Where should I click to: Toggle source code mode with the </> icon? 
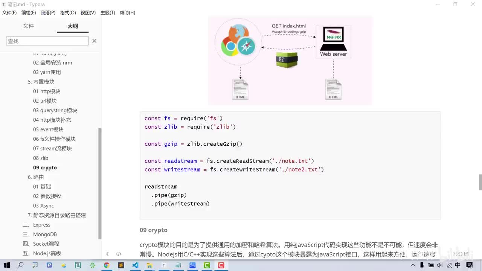click(119, 254)
